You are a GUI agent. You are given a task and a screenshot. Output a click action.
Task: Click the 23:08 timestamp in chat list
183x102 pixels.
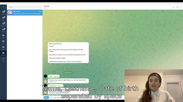point(40,11)
